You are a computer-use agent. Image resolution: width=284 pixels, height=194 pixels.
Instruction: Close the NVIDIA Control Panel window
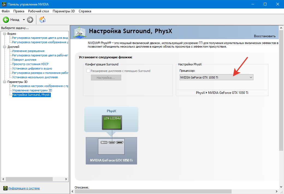point(278,4)
